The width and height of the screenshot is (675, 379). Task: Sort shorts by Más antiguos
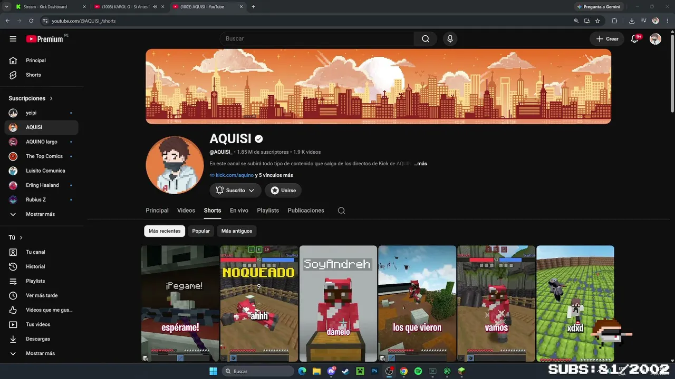pos(237,231)
